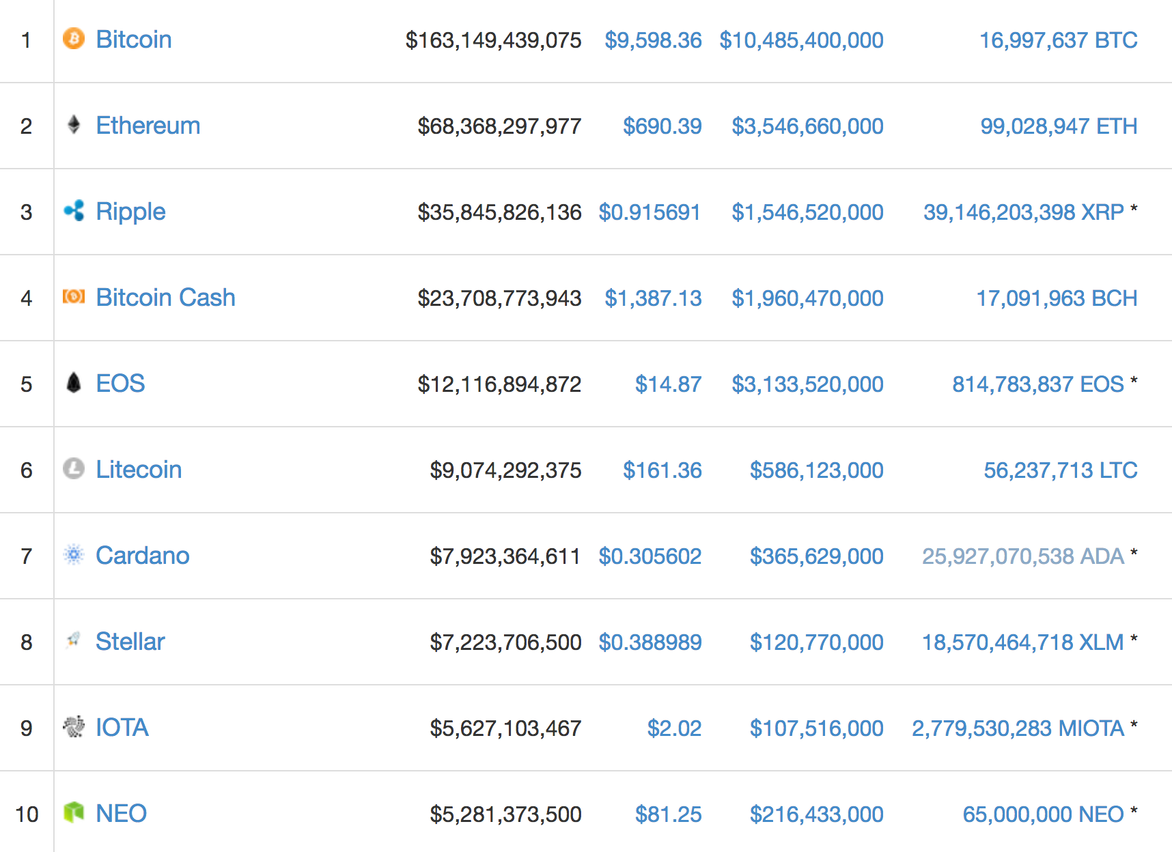Click the blue Ripple logo icon
1172x852 pixels.
[74, 210]
